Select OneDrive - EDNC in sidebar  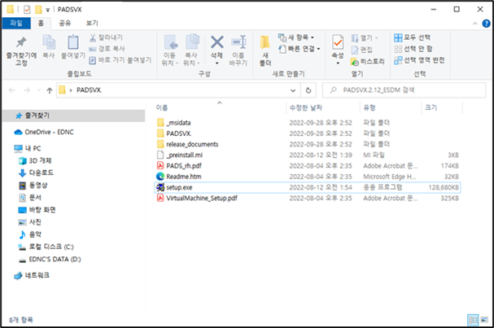[x=44, y=132]
